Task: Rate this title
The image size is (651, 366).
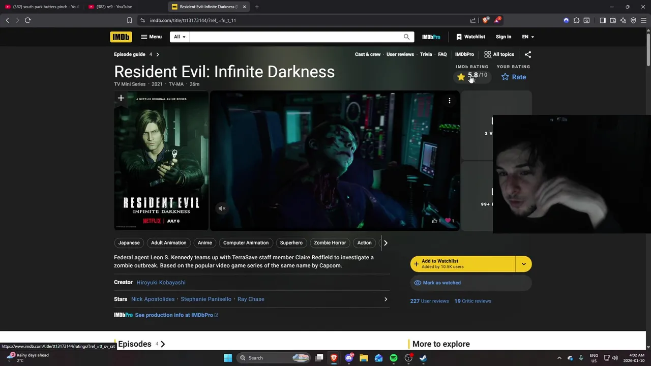Action: point(514,77)
